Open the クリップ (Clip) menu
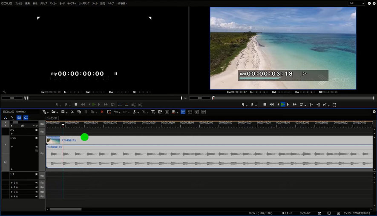 point(43,3)
